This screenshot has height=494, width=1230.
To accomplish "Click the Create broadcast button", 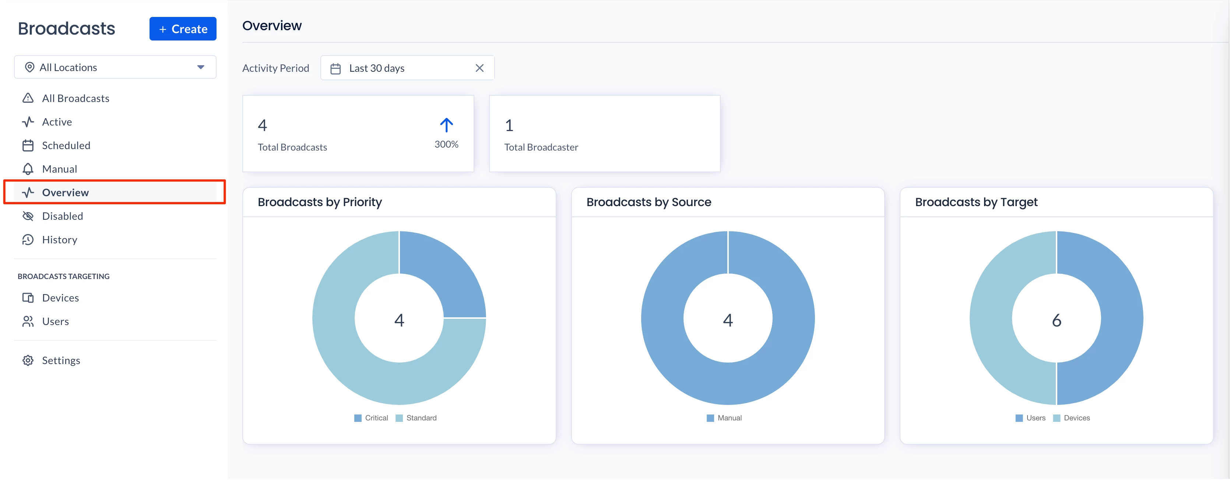I will click(182, 29).
